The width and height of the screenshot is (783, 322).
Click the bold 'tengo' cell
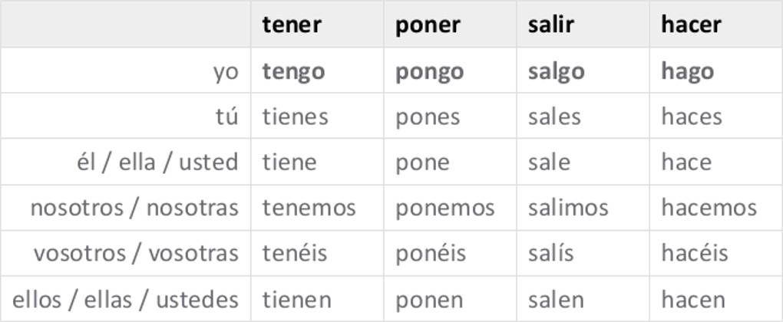(x=293, y=71)
